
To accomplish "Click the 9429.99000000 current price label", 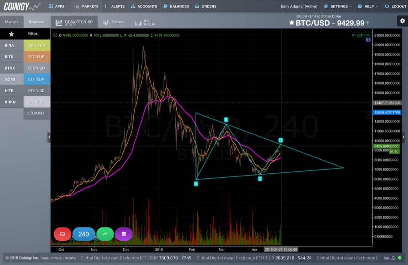I will [x=386, y=146].
